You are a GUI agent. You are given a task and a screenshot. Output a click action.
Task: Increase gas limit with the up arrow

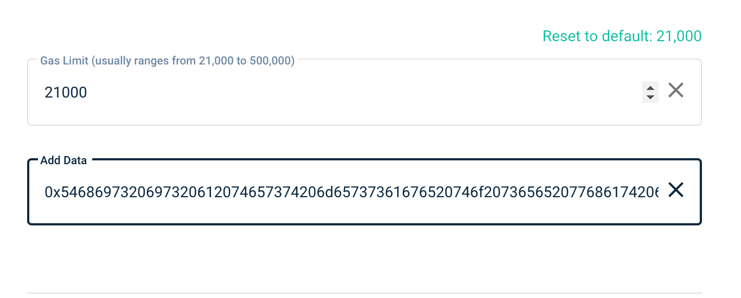coord(650,87)
